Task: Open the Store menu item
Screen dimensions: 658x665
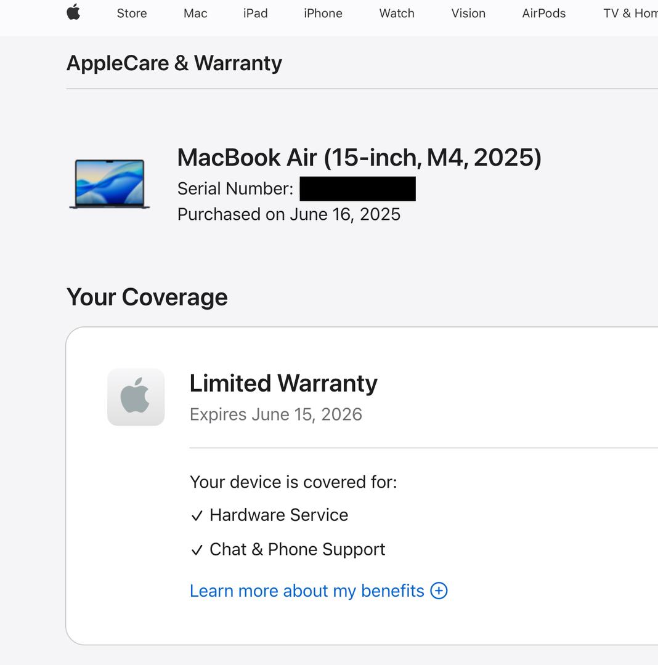Action: [x=132, y=14]
